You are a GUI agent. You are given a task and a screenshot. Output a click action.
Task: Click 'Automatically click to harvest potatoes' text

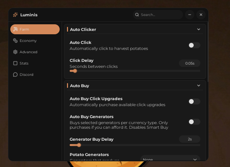109,49
